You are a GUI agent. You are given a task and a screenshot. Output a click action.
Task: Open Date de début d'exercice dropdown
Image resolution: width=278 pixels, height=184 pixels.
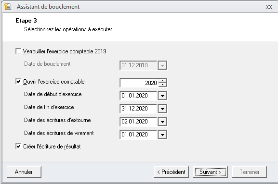click(162, 96)
